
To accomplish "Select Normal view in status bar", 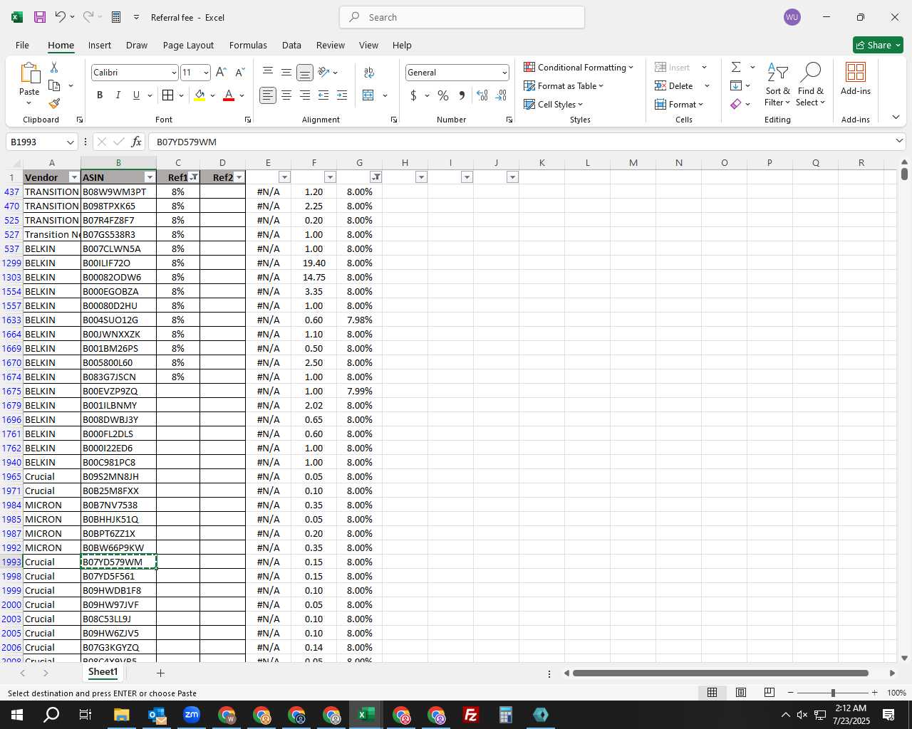I will pyautogui.click(x=712, y=693).
